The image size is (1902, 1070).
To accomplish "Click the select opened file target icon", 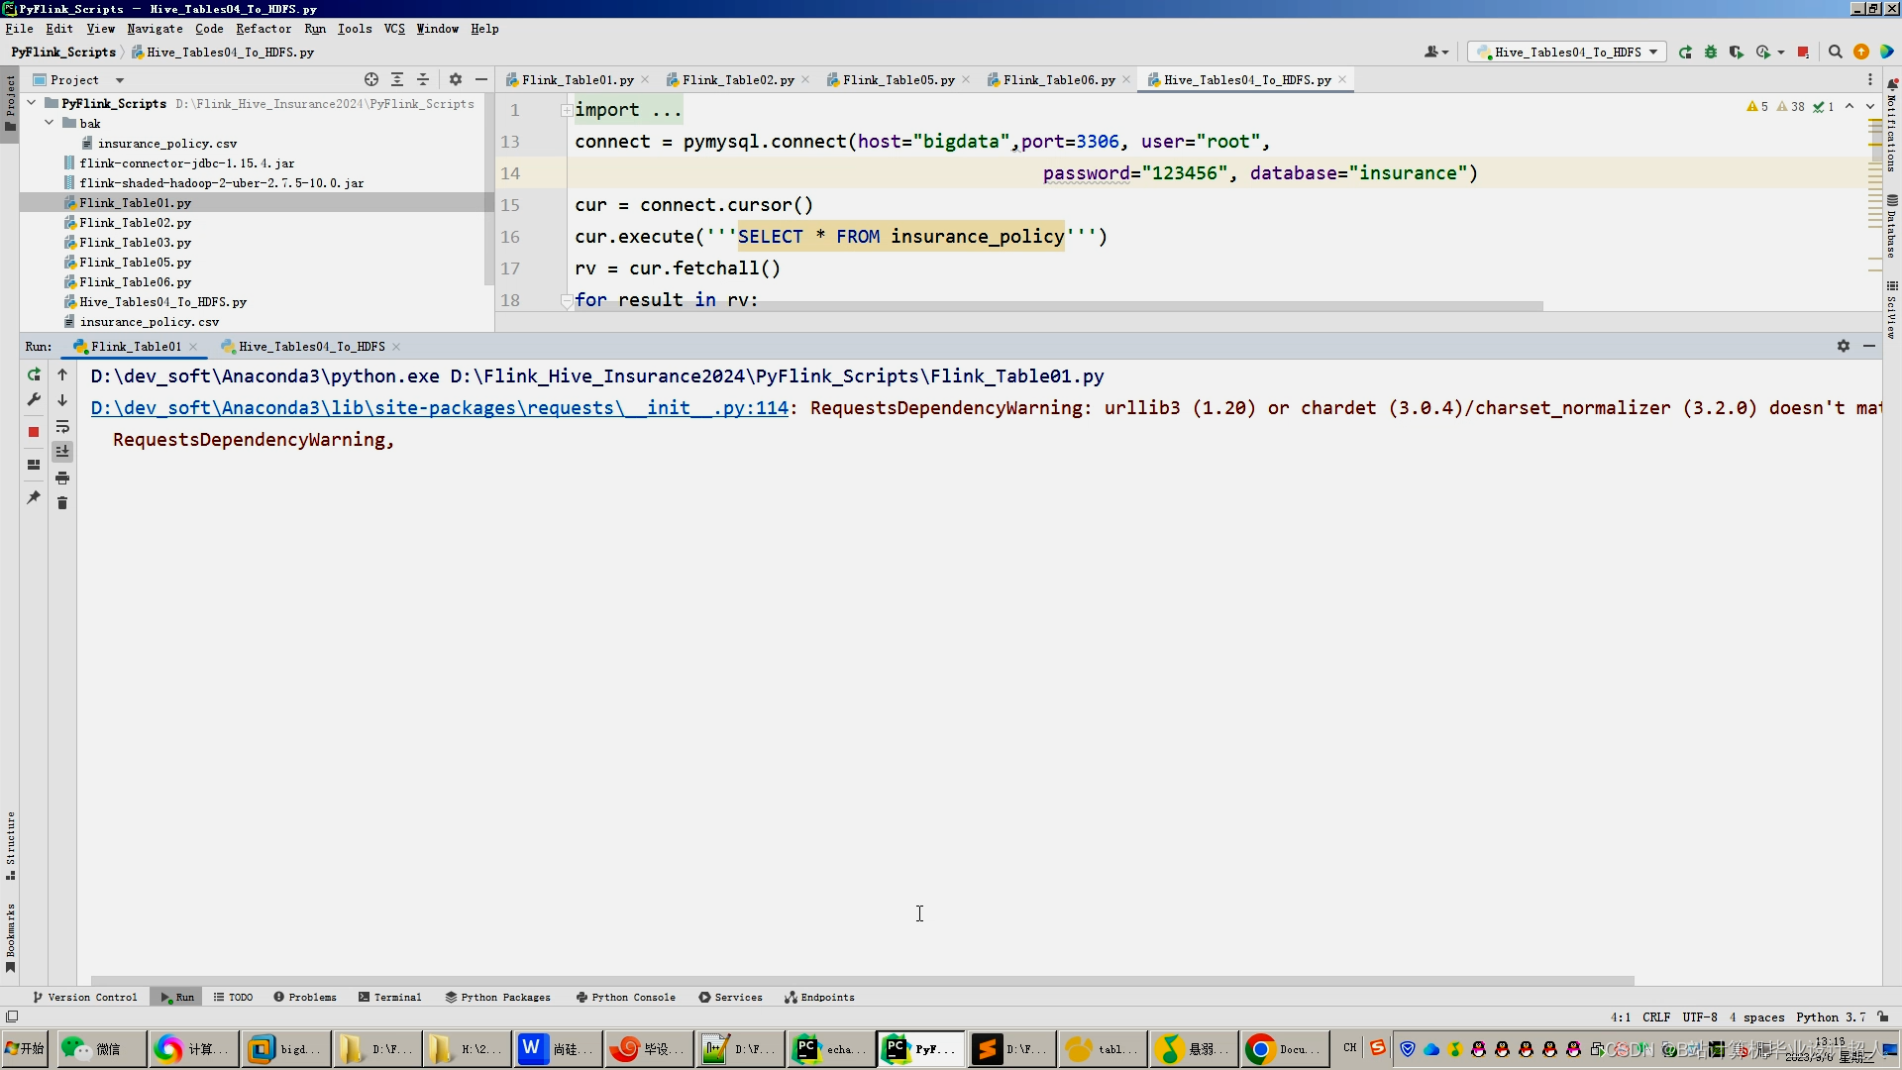I will point(371,79).
